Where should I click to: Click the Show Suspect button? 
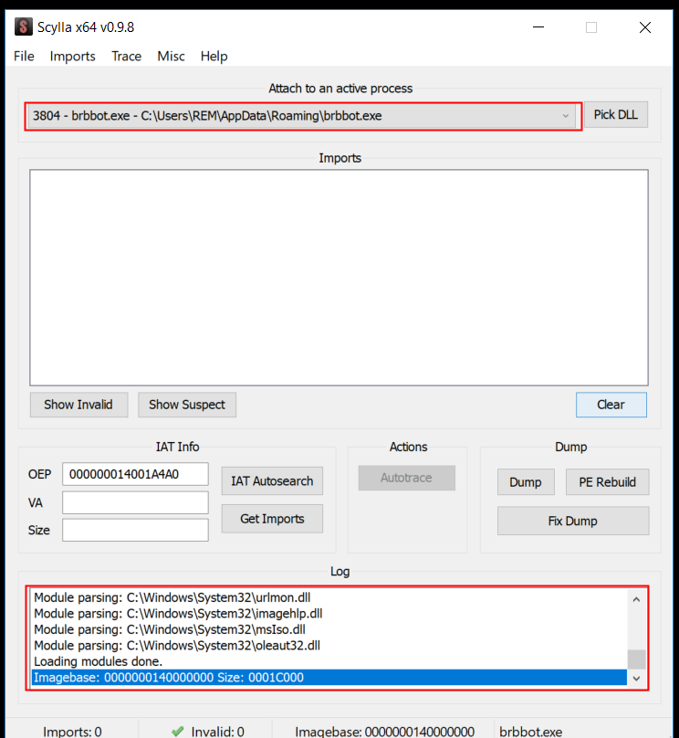click(187, 405)
